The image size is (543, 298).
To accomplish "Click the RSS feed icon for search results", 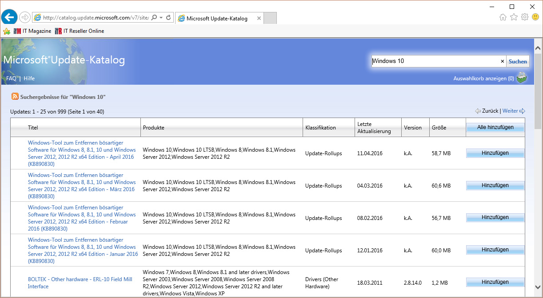I will pyautogui.click(x=15, y=97).
